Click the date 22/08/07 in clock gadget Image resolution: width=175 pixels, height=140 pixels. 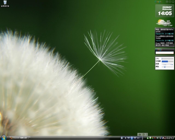point(167,7)
